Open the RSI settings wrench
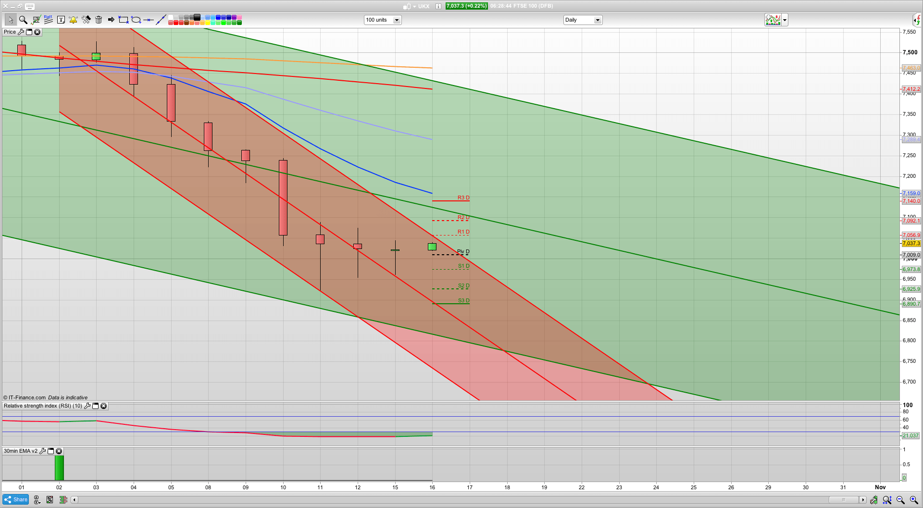Viewport: 923px width, 508px height. click(x=87, y=406)
